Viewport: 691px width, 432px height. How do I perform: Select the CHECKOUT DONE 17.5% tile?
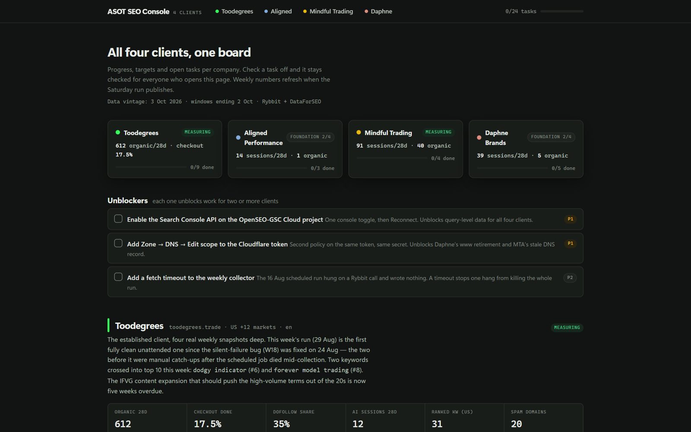point(226,418)
